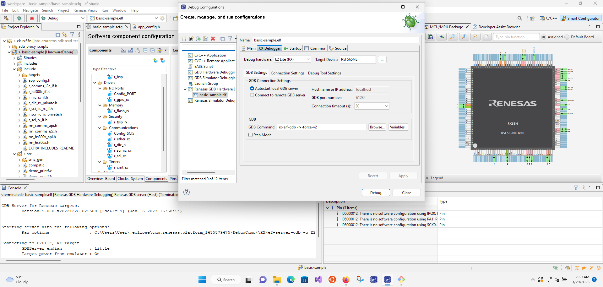603x287 pixels.
Task: Switch to the C/C++ perspective
Action: [548, 18]
